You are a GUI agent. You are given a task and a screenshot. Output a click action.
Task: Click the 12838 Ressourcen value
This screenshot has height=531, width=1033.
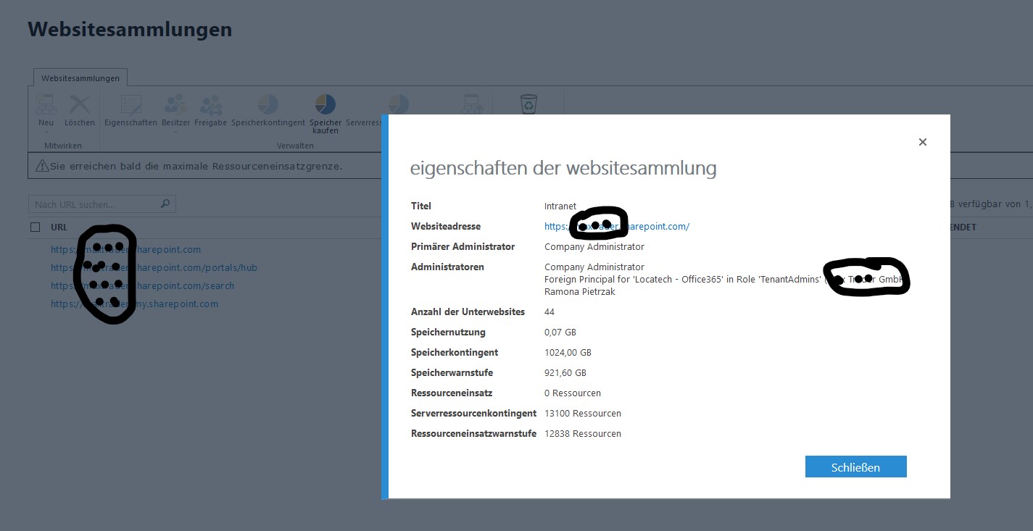583,433
